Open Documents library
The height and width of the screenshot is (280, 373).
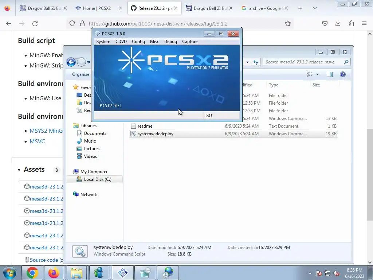coord(95,133)
